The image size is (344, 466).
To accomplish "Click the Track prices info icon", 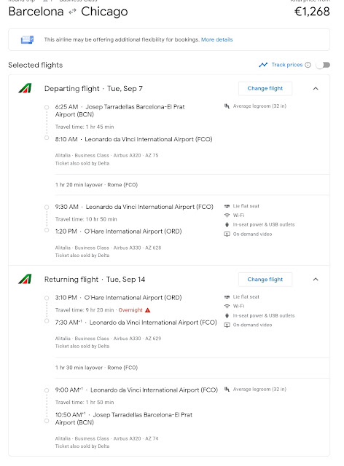I will 308,65.
